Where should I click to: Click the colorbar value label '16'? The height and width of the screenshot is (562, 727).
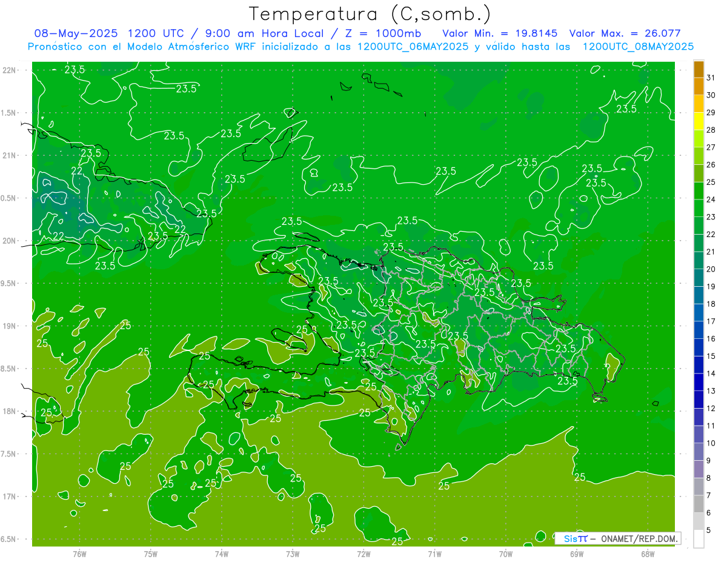[x=711, y=339]
